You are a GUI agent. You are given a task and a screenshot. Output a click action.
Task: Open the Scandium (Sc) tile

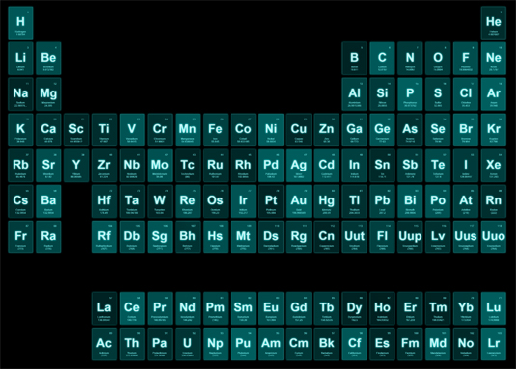[x=76, y=130]
